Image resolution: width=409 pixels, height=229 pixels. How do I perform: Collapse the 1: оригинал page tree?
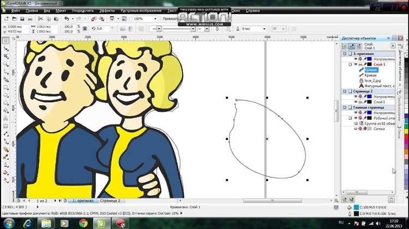pyautogui.click(x=344, y=54)
